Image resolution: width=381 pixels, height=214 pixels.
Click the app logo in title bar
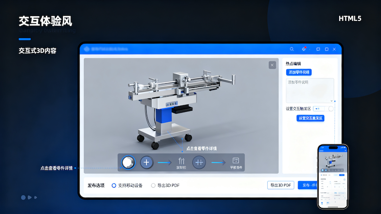[x=86, y=49]
